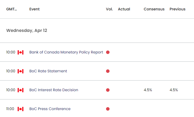Open BoC Interest Rate Decision event
The height and width of the screenshot is (117, 194).
click(x=54, y=90)
